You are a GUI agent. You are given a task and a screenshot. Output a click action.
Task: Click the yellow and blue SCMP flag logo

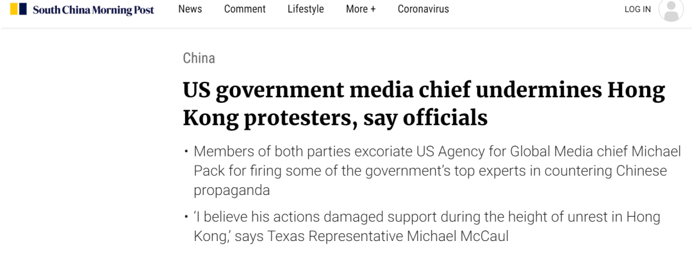(x=19, y=10)
